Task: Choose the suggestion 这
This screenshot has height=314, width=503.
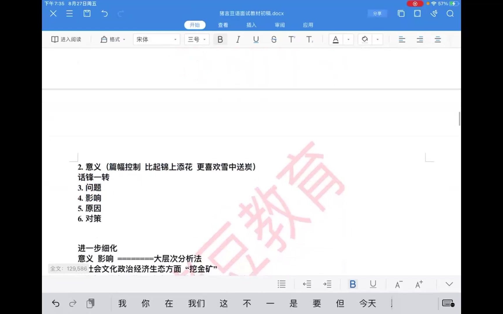Action: coord(224,304)
